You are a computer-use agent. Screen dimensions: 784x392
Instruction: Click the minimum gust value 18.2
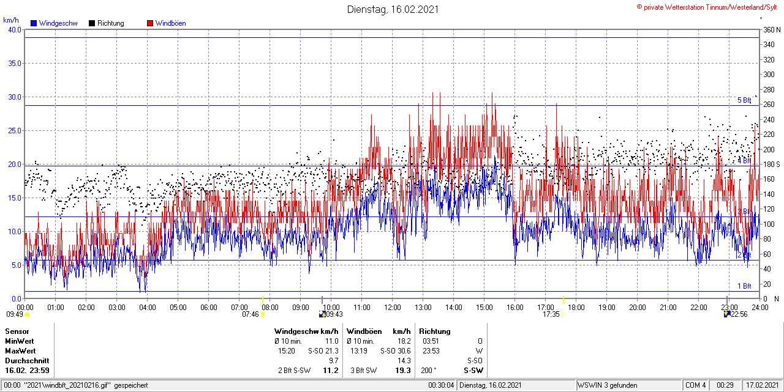point(403,341)
